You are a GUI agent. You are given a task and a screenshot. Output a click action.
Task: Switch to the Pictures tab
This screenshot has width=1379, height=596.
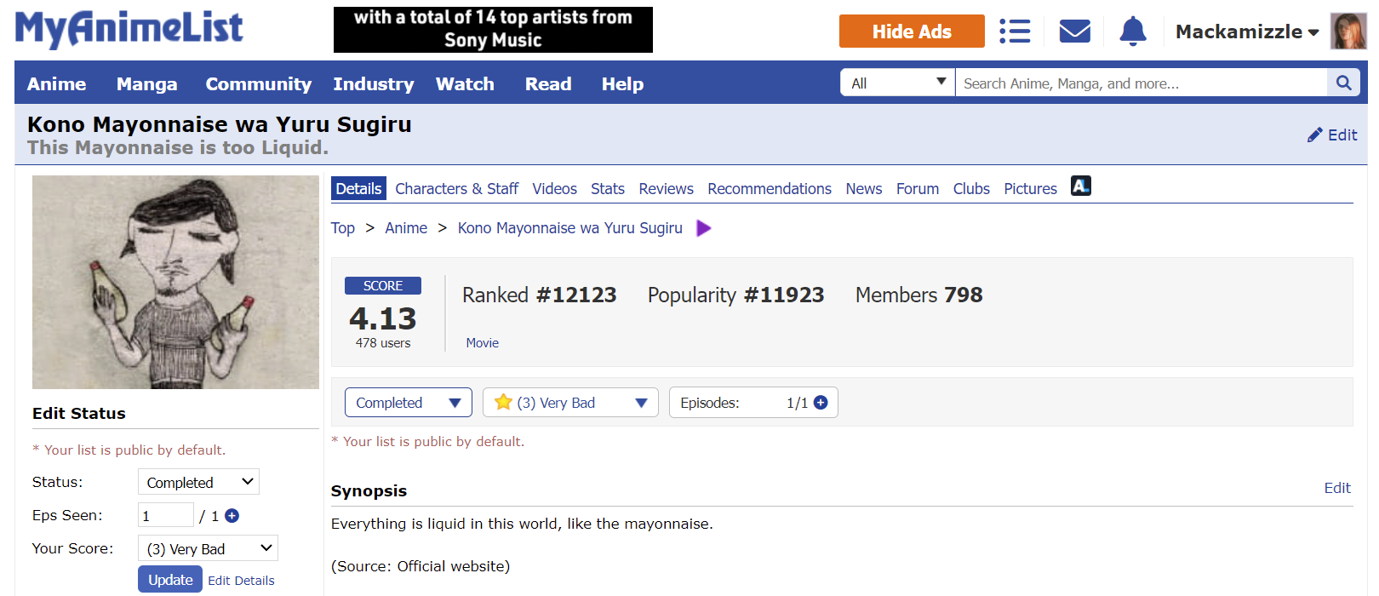pos(1030,188)
